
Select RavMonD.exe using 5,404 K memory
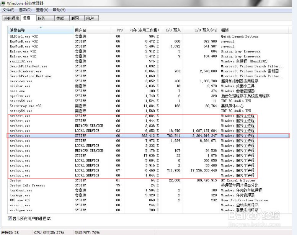[148, 46]
